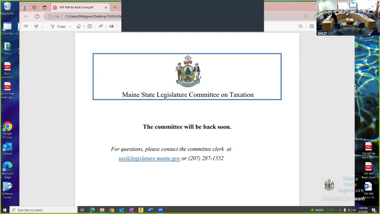Open the Recycle Bin desktop icon

pyautogui.click(x=7, y=9)
